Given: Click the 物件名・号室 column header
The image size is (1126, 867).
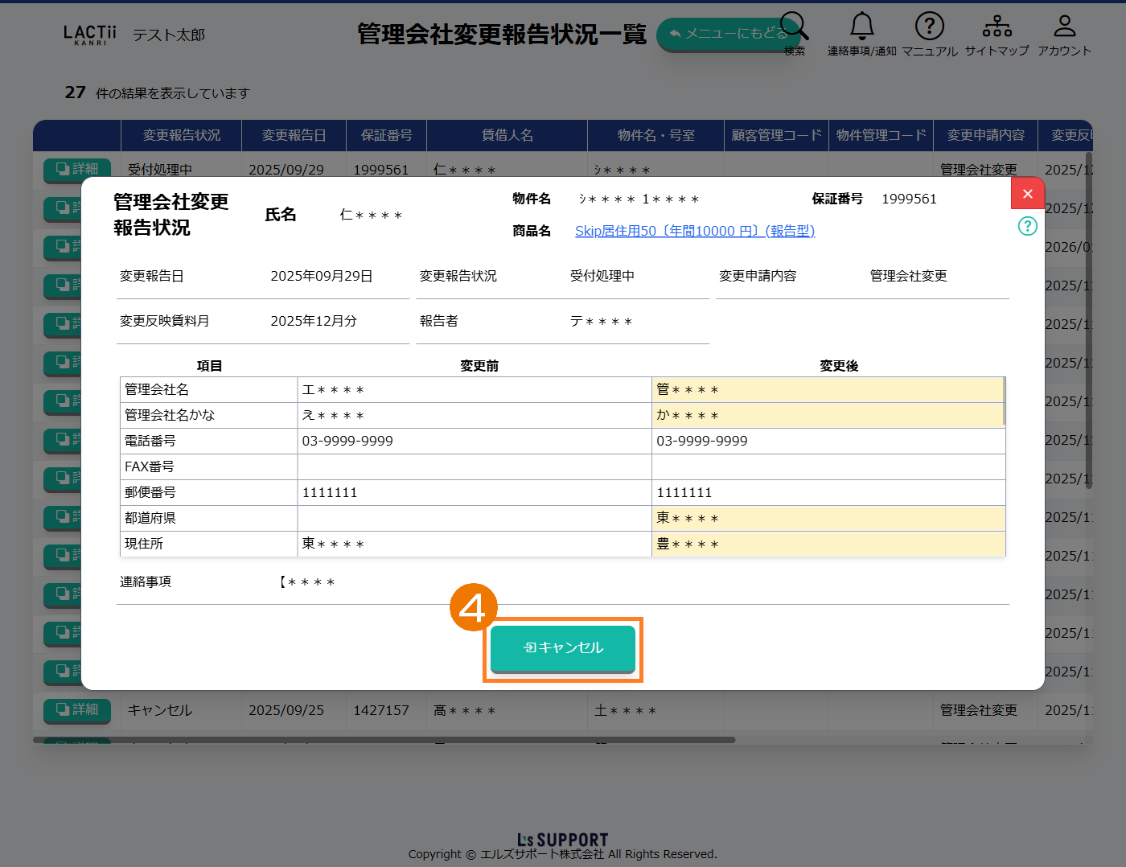Looking at the screenshot, I should pyautogui.click(x=655, y=135).
